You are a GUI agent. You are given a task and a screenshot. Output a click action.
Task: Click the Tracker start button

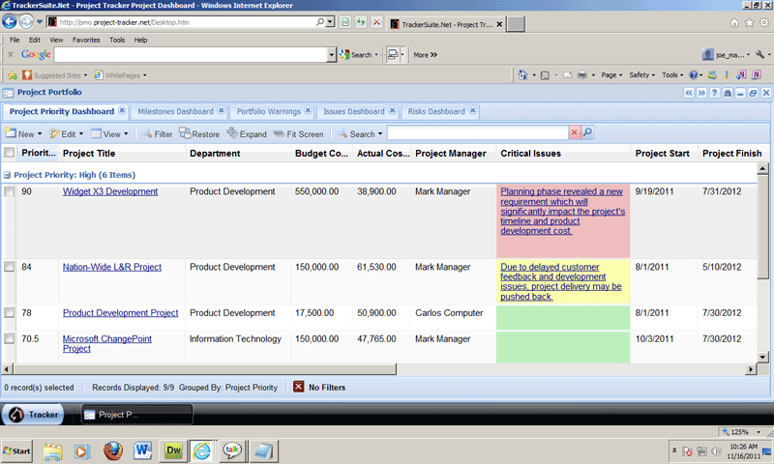[x=33, y=415]
